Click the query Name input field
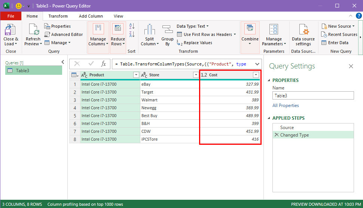363x208 pixels. (x=313, y=95)
